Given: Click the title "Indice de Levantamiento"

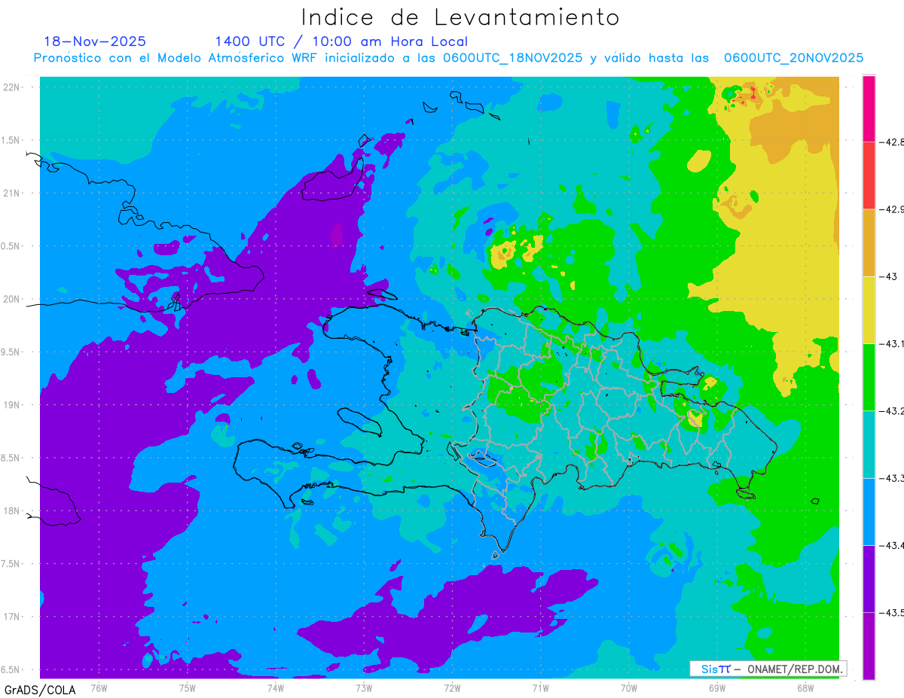Looking at the screenshot, I should pyautogui.click(x=460, y=17).
